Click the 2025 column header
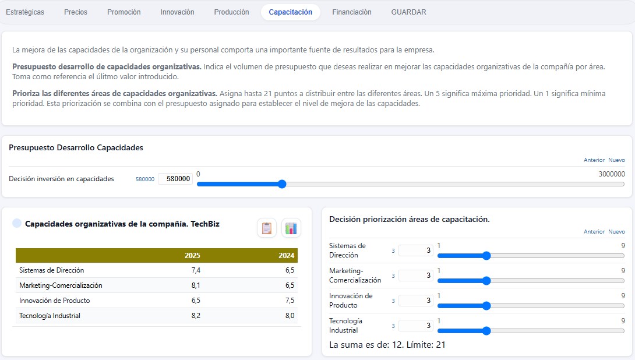 point(192,256)
